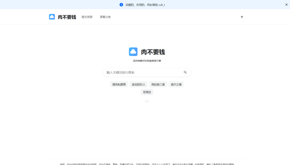Select the 奇美拉 keyword tag

[147, 92]
